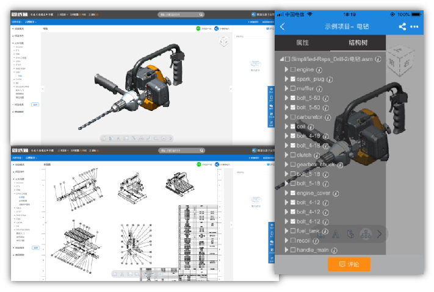Show info for carburetor
Image resolution: width=434 pixels, height=292 pixels.
click(x=328, y=118)
